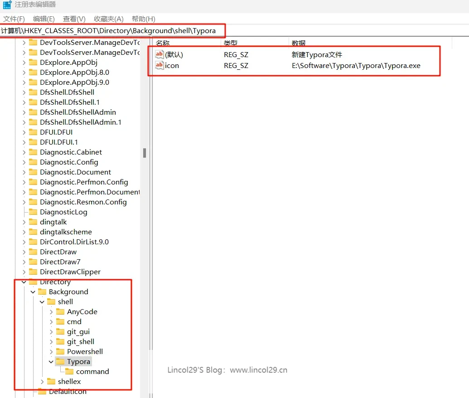
Task: Open the 收藏夹(A) favorites menu
Action: [108, 19]
